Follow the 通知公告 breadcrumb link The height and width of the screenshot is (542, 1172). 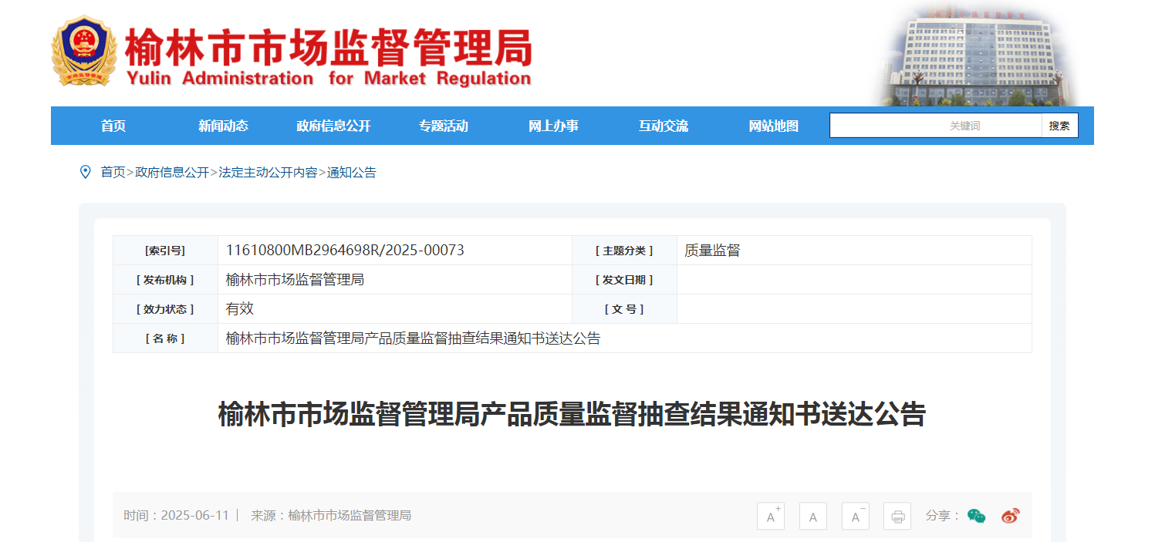352,172
